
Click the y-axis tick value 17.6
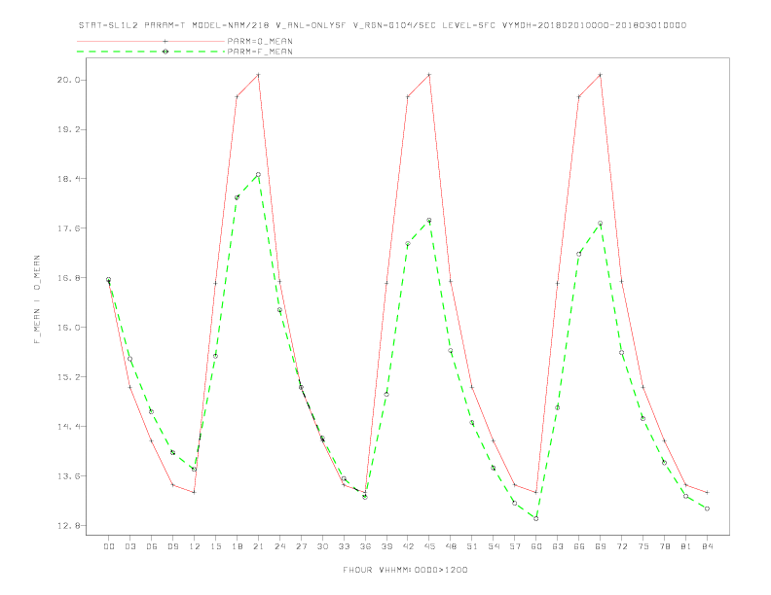coord(69,228)
